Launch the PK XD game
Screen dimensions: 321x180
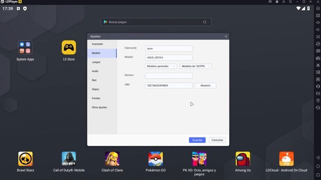pyautogui.click(x=199, y=158)
